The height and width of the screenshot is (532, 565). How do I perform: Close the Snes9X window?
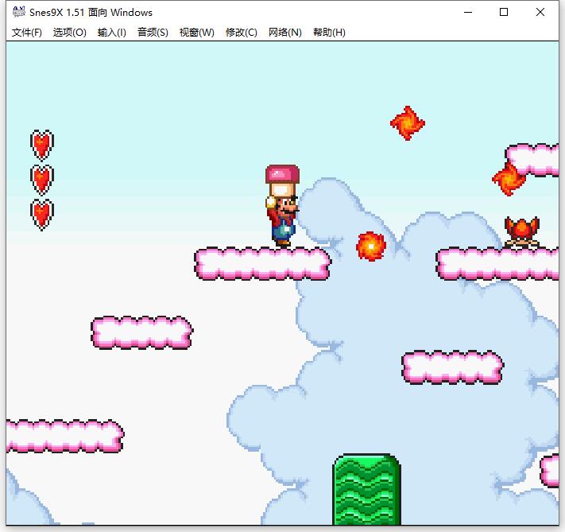(540, 12)
